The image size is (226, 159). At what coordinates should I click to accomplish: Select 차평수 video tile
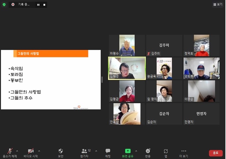(x=127, y=45)
